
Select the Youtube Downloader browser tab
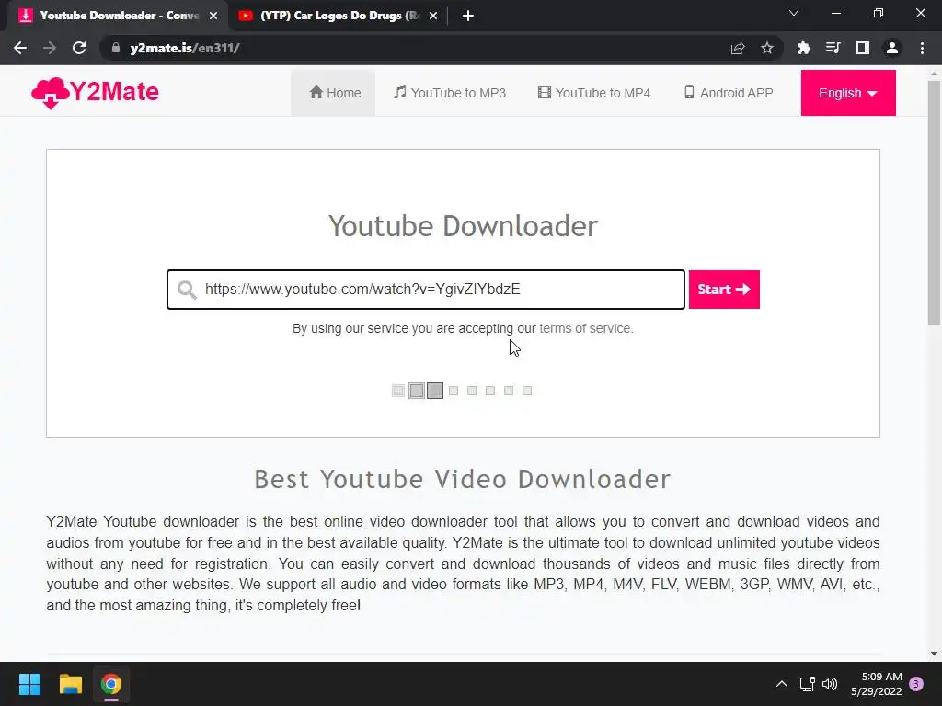click(119, 16)
